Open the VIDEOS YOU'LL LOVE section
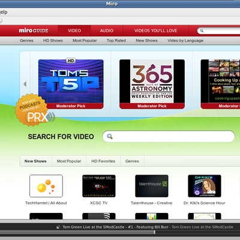The height and width of the screenshot is (240, 240). tap(156, 31)
